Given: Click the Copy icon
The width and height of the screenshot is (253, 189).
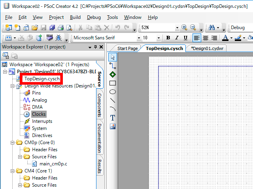Looking at the screenshot, I should click(x=89, y=28).
